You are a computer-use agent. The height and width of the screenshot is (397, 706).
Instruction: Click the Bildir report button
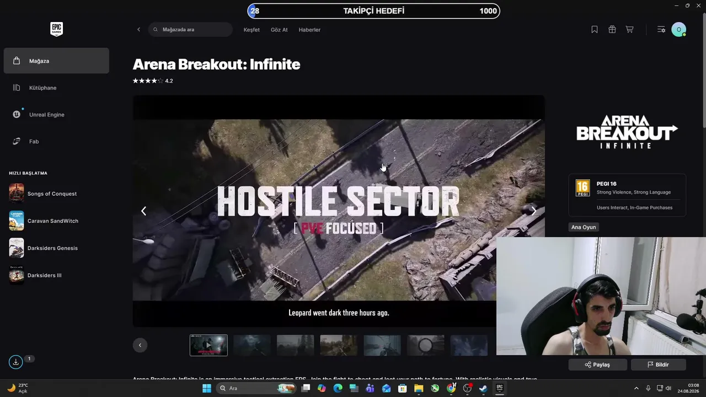658,364
